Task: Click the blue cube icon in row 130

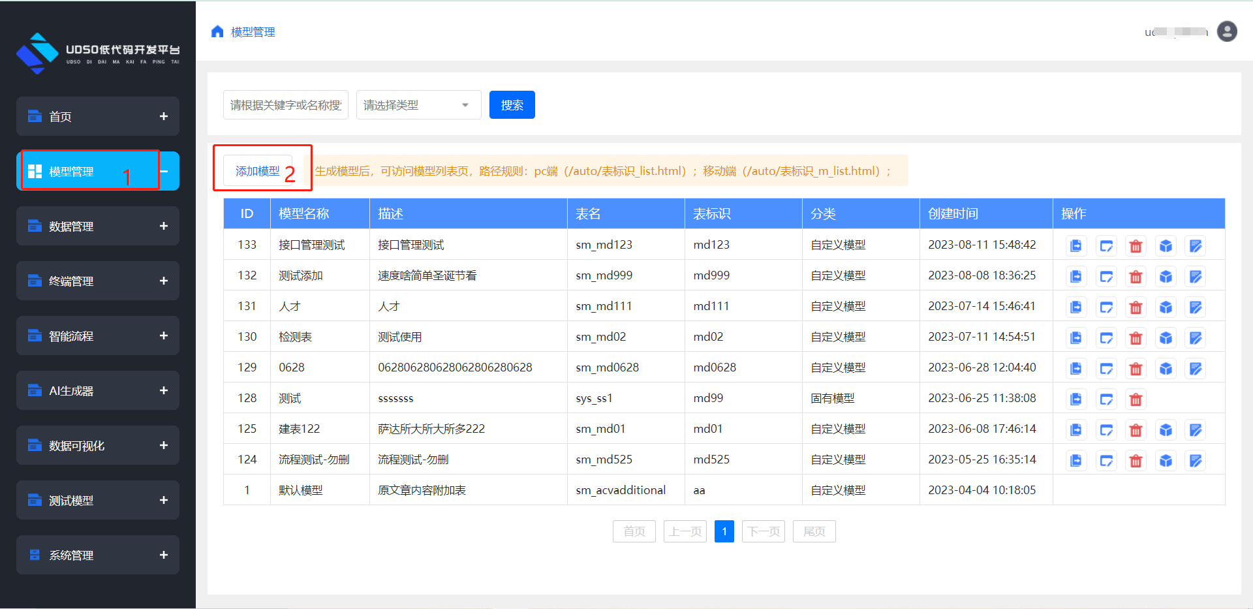Action: click(1166, 338)
